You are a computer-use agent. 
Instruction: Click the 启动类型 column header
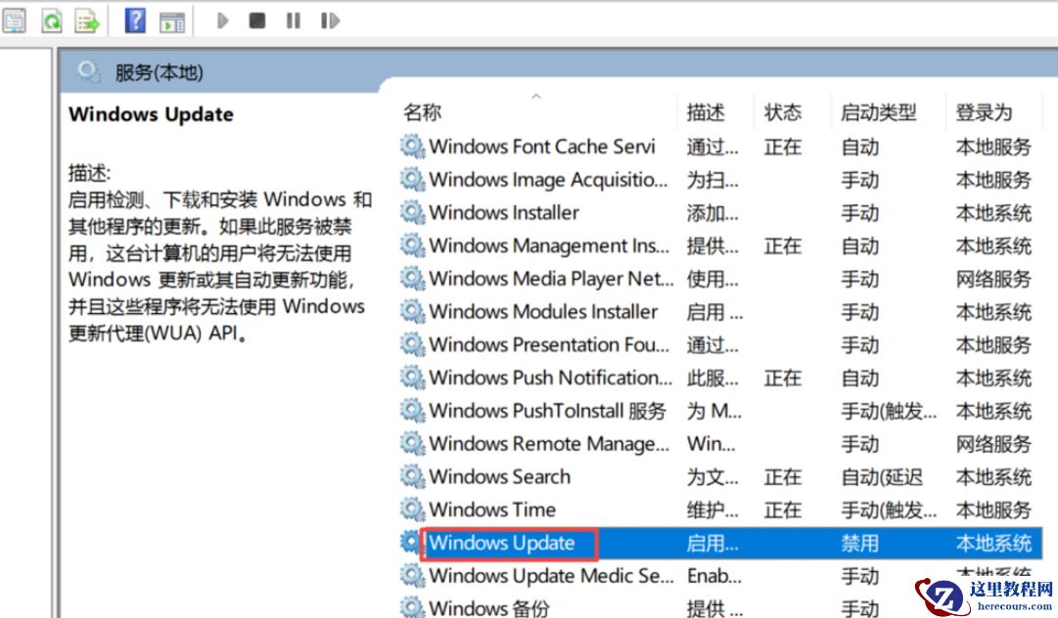(879, 111)
